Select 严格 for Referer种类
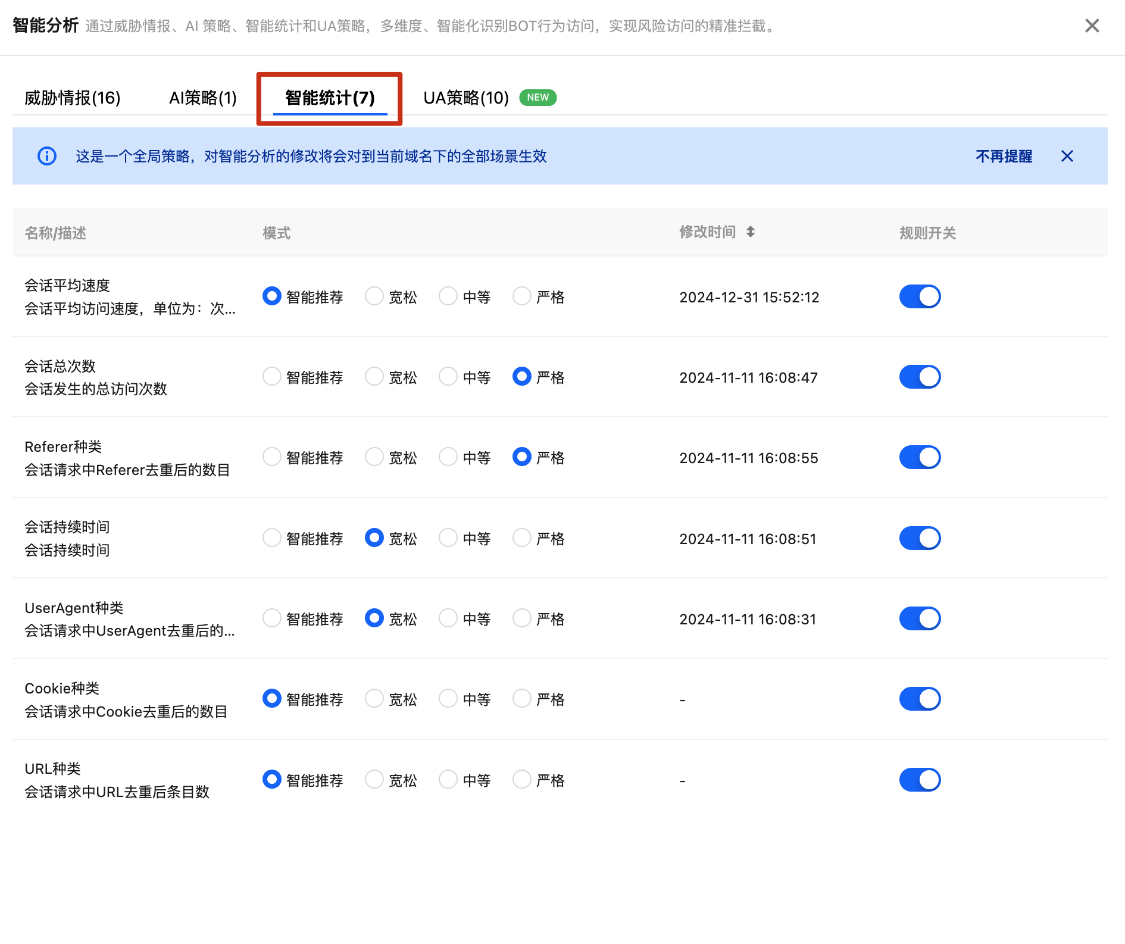 [522, 457]
